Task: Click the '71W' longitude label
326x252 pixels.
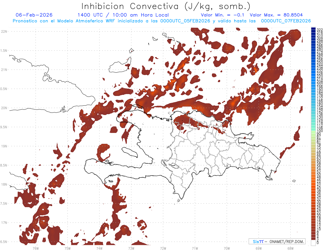Action: [195, 248]
